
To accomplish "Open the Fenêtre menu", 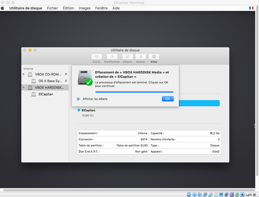I will 101,8.
